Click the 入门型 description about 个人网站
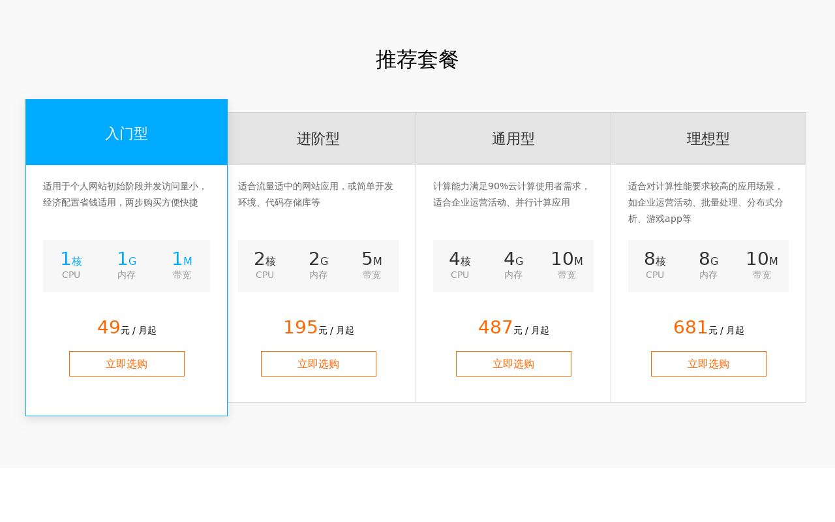Image resolution: width=835 pixels, height=522 pixels. point(125,194)
